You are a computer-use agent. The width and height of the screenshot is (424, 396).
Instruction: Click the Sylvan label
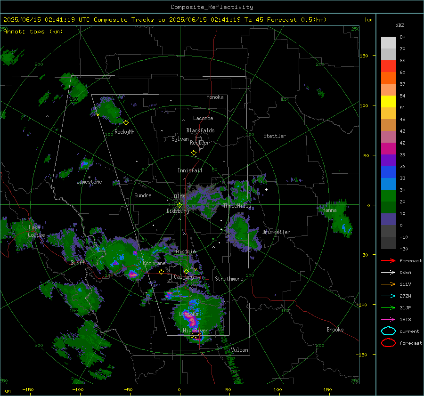(x=180, y=139)
